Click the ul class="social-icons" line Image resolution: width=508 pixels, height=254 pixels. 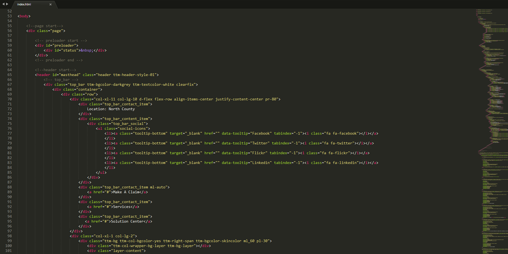point(123,129)
